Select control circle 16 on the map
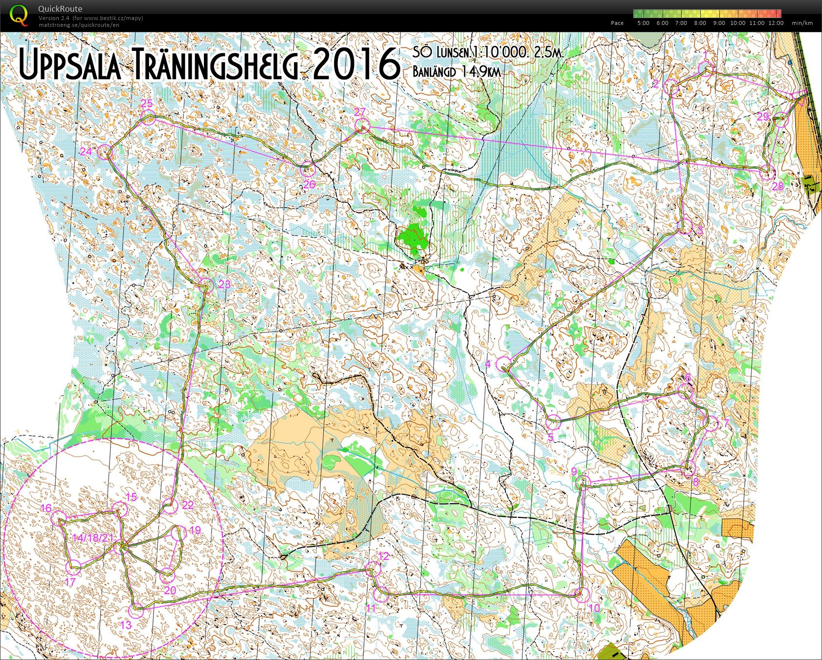822x660 pixels. (59, 519)
